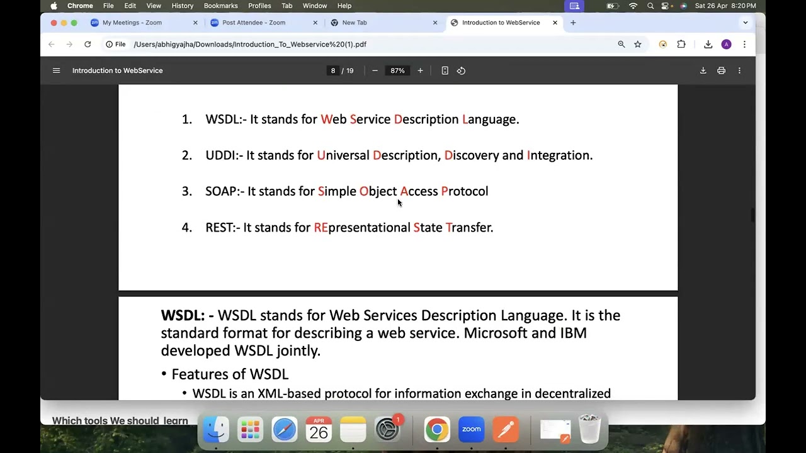Open the Apple menu
Viewport: 806px width, 453px height.
54,6
